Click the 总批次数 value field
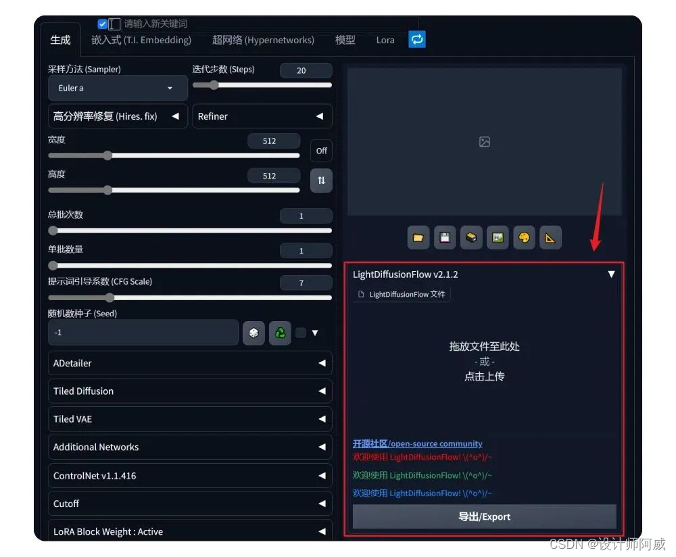 (x=306, y=216)
